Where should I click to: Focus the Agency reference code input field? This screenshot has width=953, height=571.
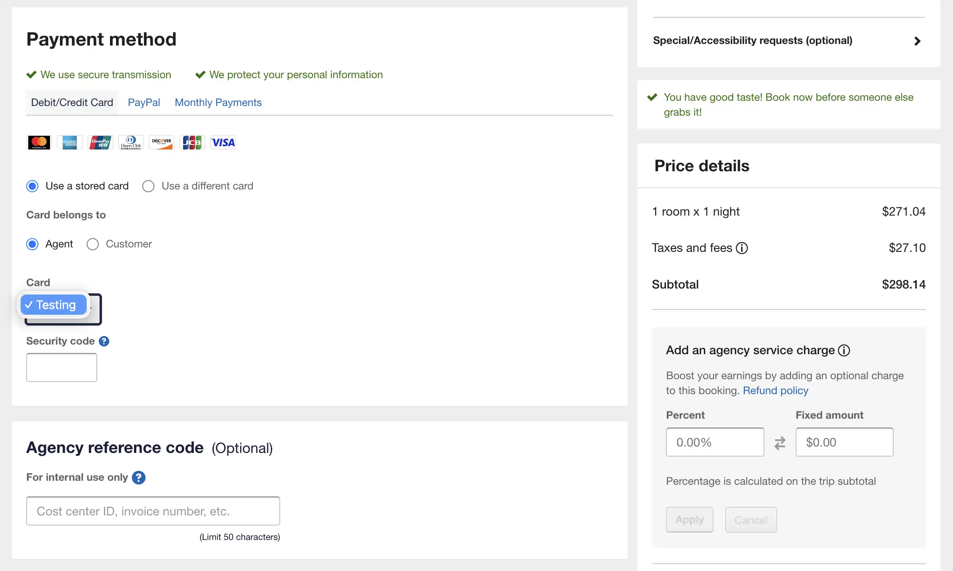[153, 511]
